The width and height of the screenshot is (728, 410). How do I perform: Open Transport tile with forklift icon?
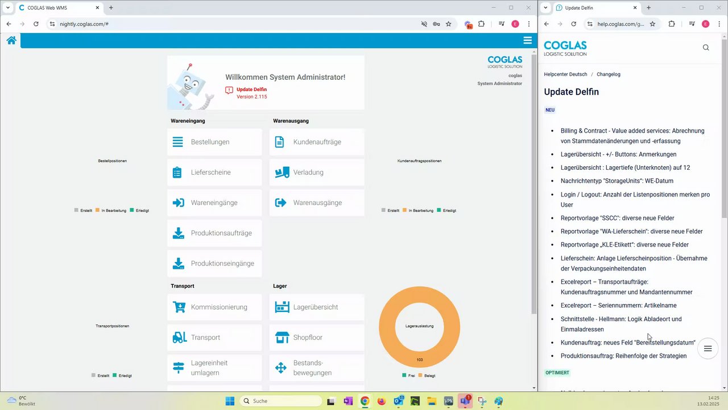click(x=214, y=338)
